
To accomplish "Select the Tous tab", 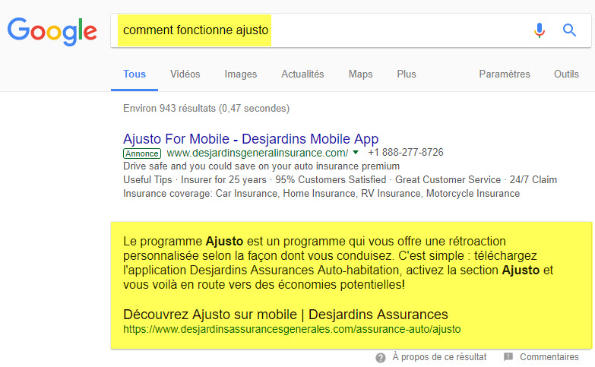I will click(x=135, y=74).
